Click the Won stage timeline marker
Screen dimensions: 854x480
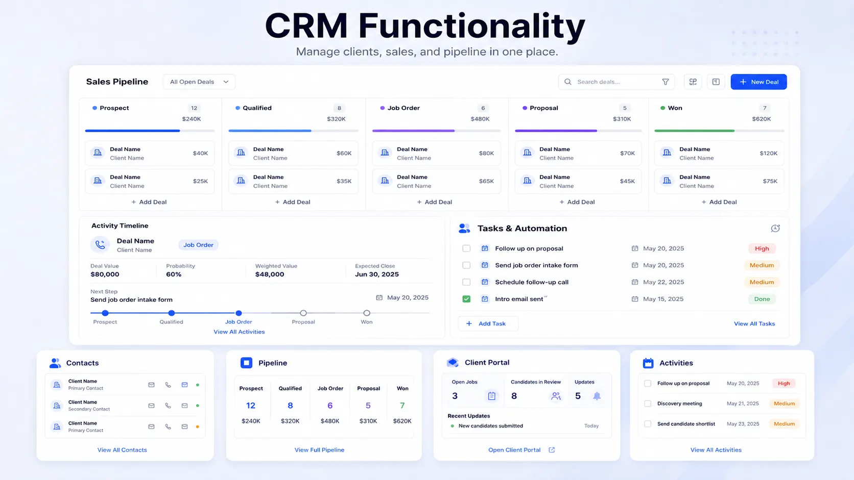pos(367,313)
